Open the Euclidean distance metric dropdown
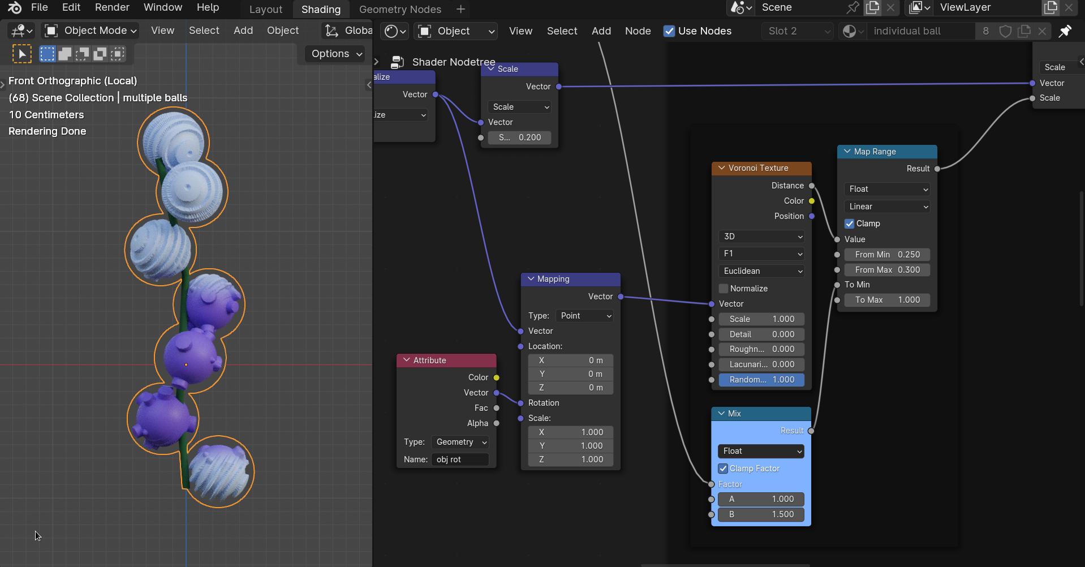 pyautogui.click(x=762, y=271)
